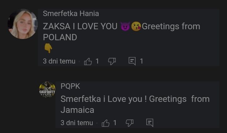Screen dimensions: 227x133
Task: Dislike Smerfetka Hania's comment
Action: [x=112, y=61]
